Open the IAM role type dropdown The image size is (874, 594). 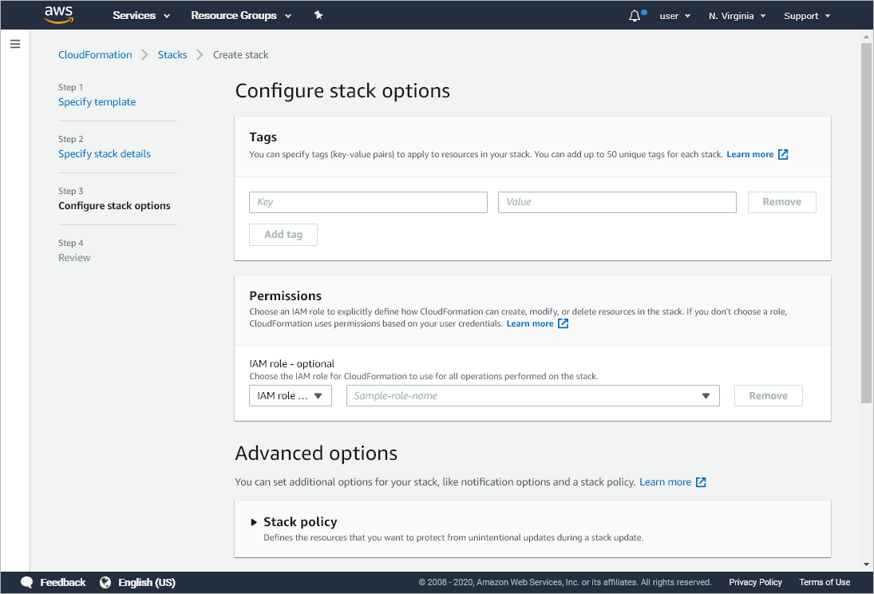pyautogui.click(x=291, y=396)
